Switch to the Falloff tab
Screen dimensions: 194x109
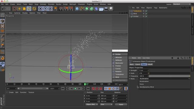(150, 64)
